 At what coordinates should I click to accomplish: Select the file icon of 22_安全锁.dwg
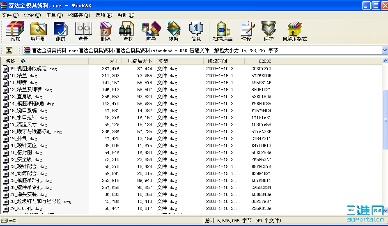coord(6,160)
